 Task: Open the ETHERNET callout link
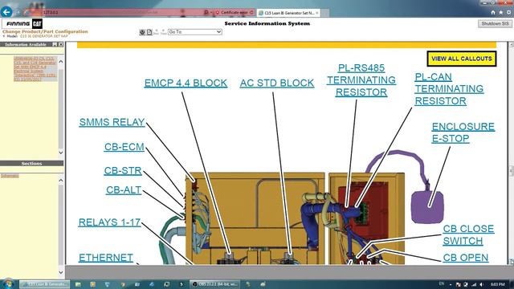tap(106, 258)
